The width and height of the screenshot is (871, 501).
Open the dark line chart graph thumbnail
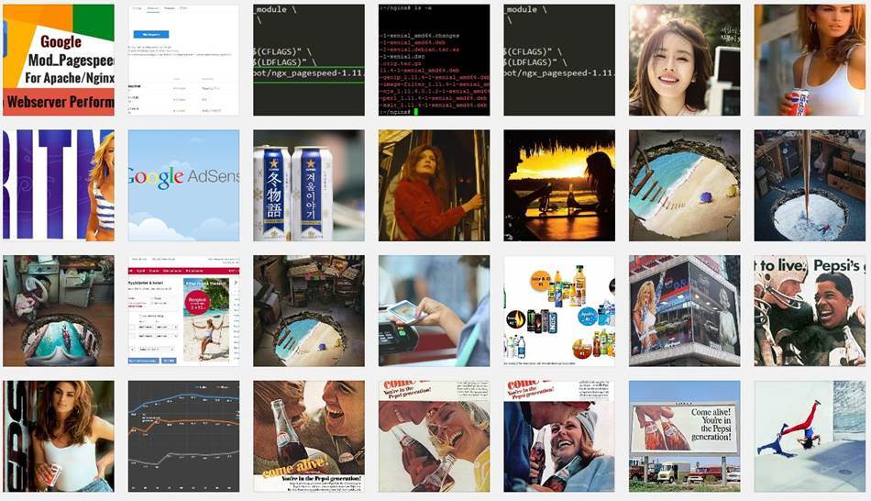[x=183, y=436]
